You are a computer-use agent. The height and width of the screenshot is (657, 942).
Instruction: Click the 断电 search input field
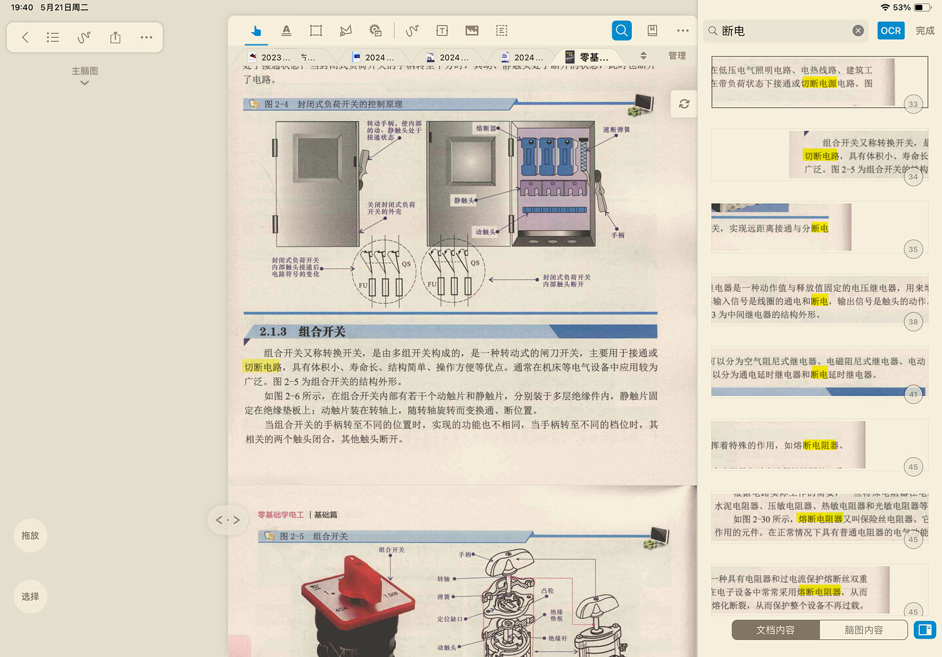(785, 31)
